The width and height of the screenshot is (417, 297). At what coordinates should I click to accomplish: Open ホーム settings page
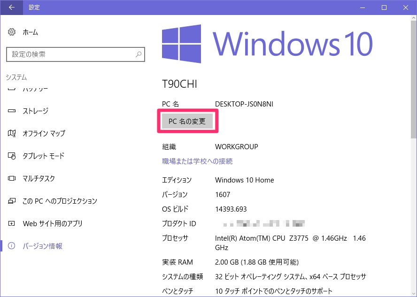31,32
